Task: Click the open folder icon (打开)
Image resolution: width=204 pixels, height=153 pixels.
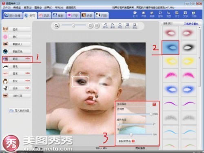Action: 135,14
